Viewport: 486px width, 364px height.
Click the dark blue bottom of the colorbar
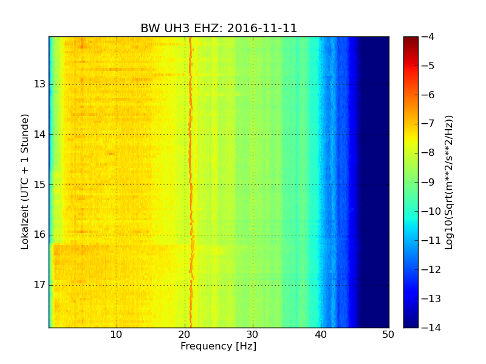(411, 322)
